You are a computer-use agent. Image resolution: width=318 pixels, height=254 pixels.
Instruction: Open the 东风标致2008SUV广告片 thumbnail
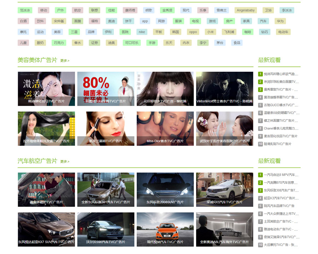coord(165,190)
